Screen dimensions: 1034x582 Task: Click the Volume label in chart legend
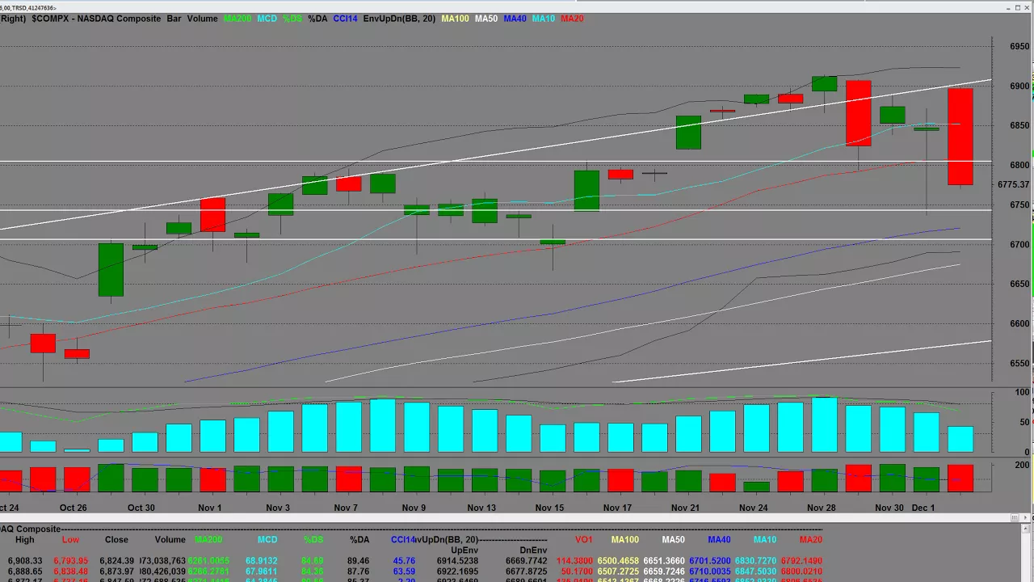click(x=203, y=19)
